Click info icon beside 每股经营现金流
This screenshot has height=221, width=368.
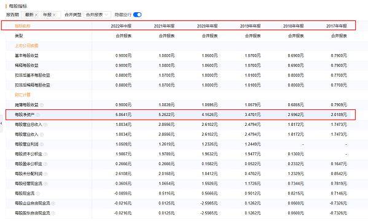45,184
